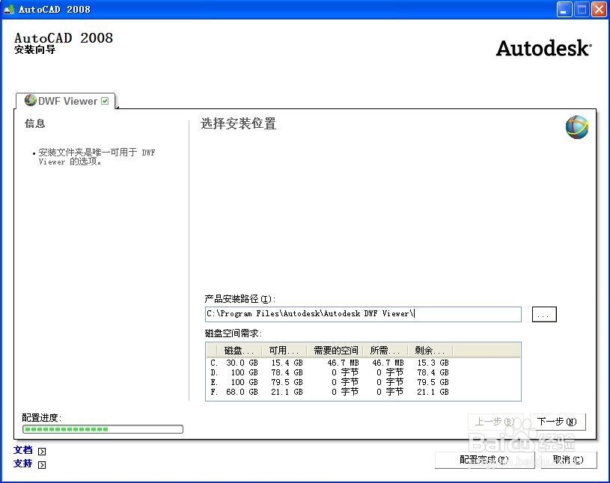The image size is (610, 483).
Task: Click the 需要的空间 column header
Action: [x=335, y=351]
